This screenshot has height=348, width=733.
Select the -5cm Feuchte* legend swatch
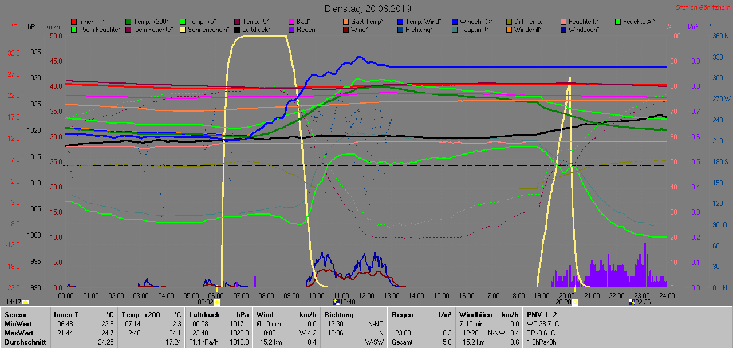pyautogui.click(x=128, y=29)
